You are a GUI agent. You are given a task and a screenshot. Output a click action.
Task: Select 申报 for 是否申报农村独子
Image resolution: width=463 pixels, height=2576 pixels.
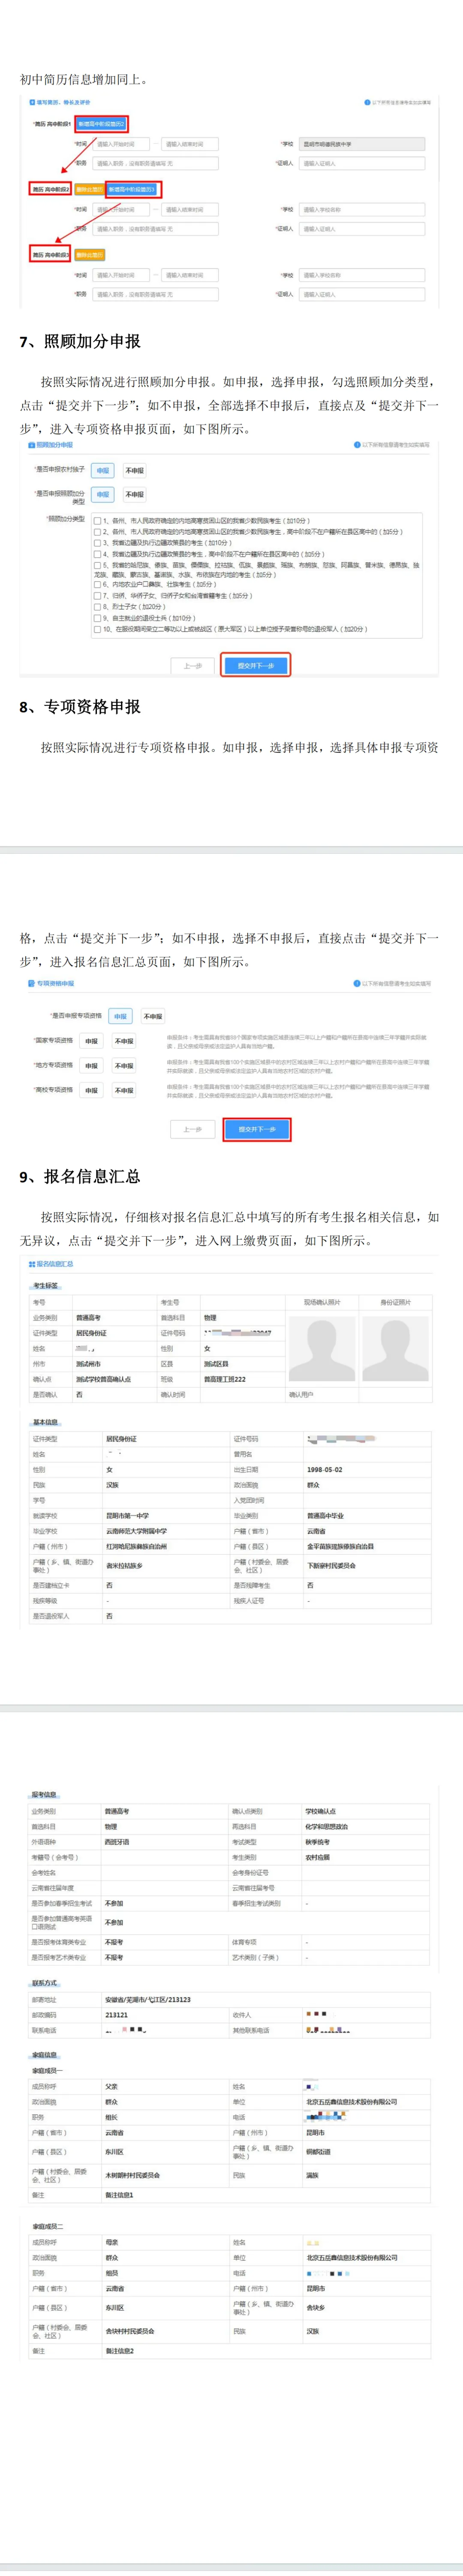tap(103, 470)
